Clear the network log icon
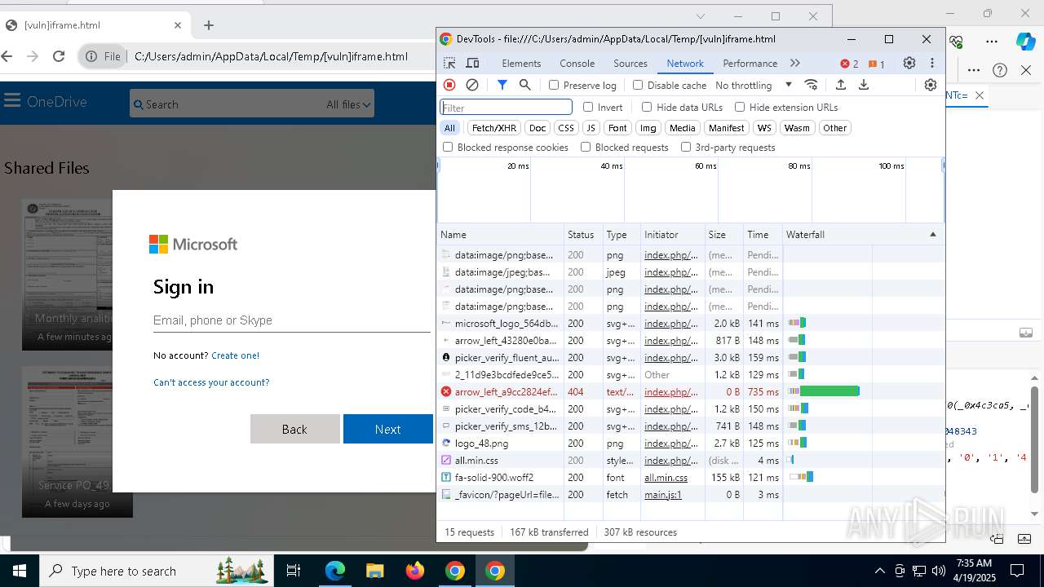This screenshot has height=587, width=1044. point(472,85)
